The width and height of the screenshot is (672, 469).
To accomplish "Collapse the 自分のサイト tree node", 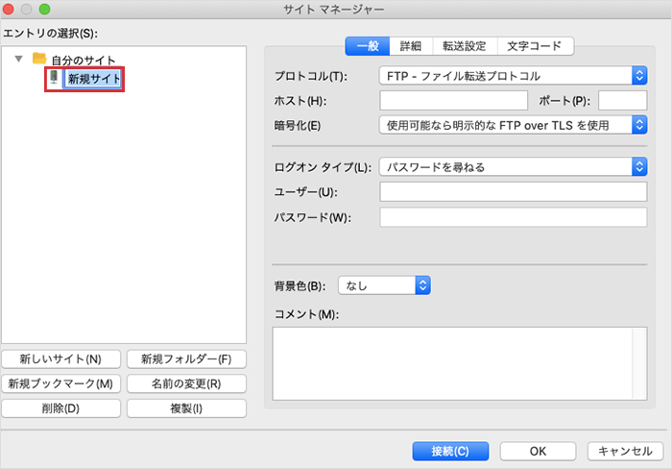I will pos(19,60).
